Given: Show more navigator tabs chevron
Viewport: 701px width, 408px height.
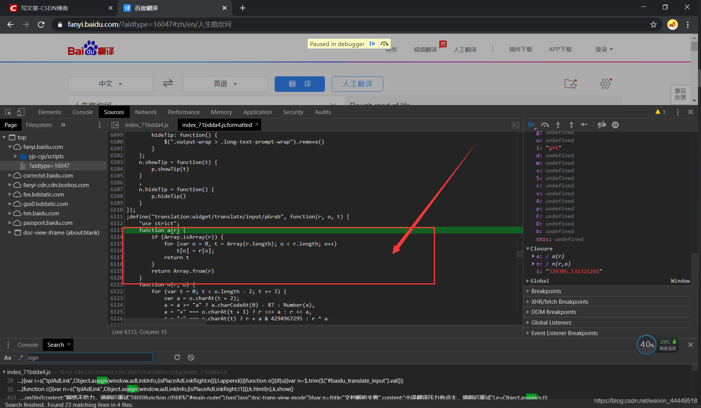Looking at the screenshot, I should (63, 125).
